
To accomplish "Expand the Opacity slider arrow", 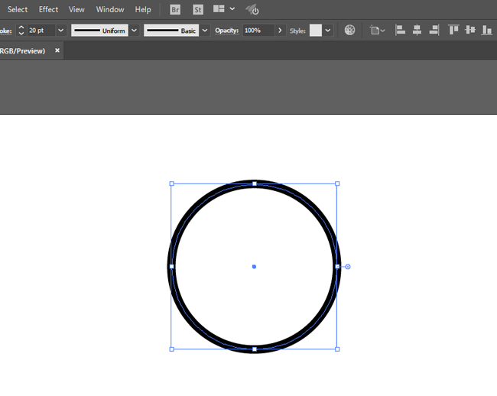I will point(280,31).
